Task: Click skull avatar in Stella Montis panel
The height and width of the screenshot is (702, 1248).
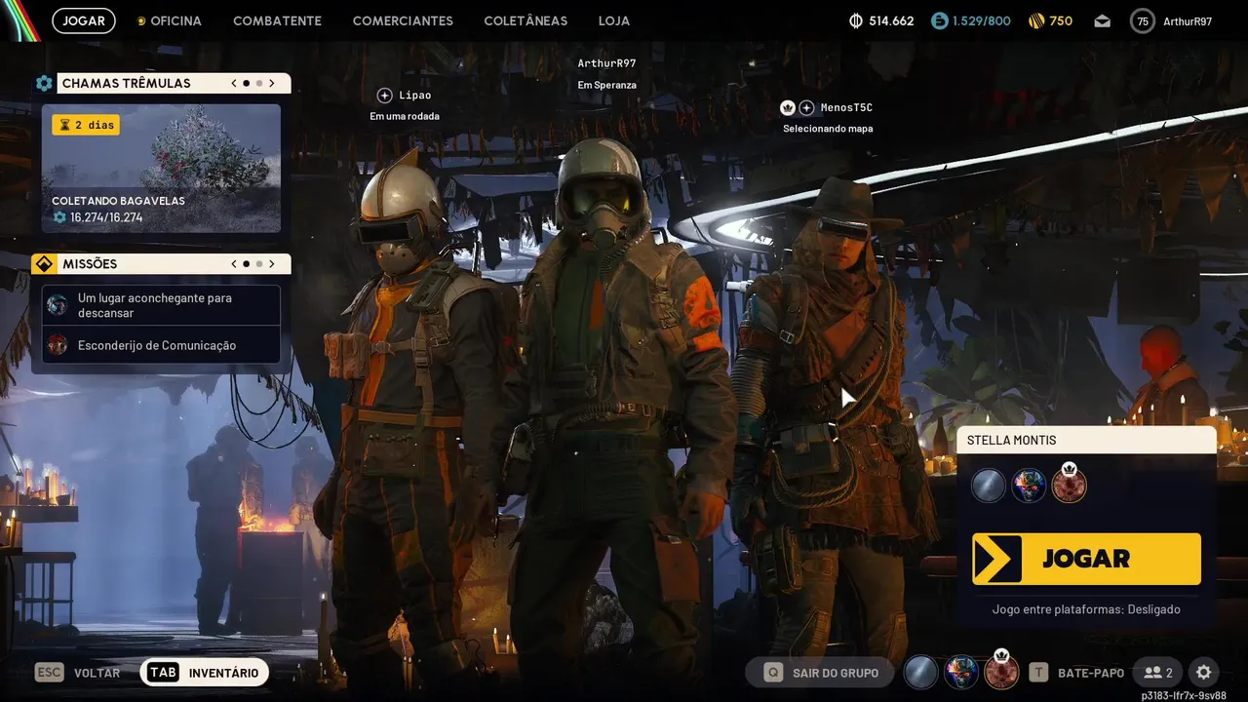Action: pos(1029,486)
